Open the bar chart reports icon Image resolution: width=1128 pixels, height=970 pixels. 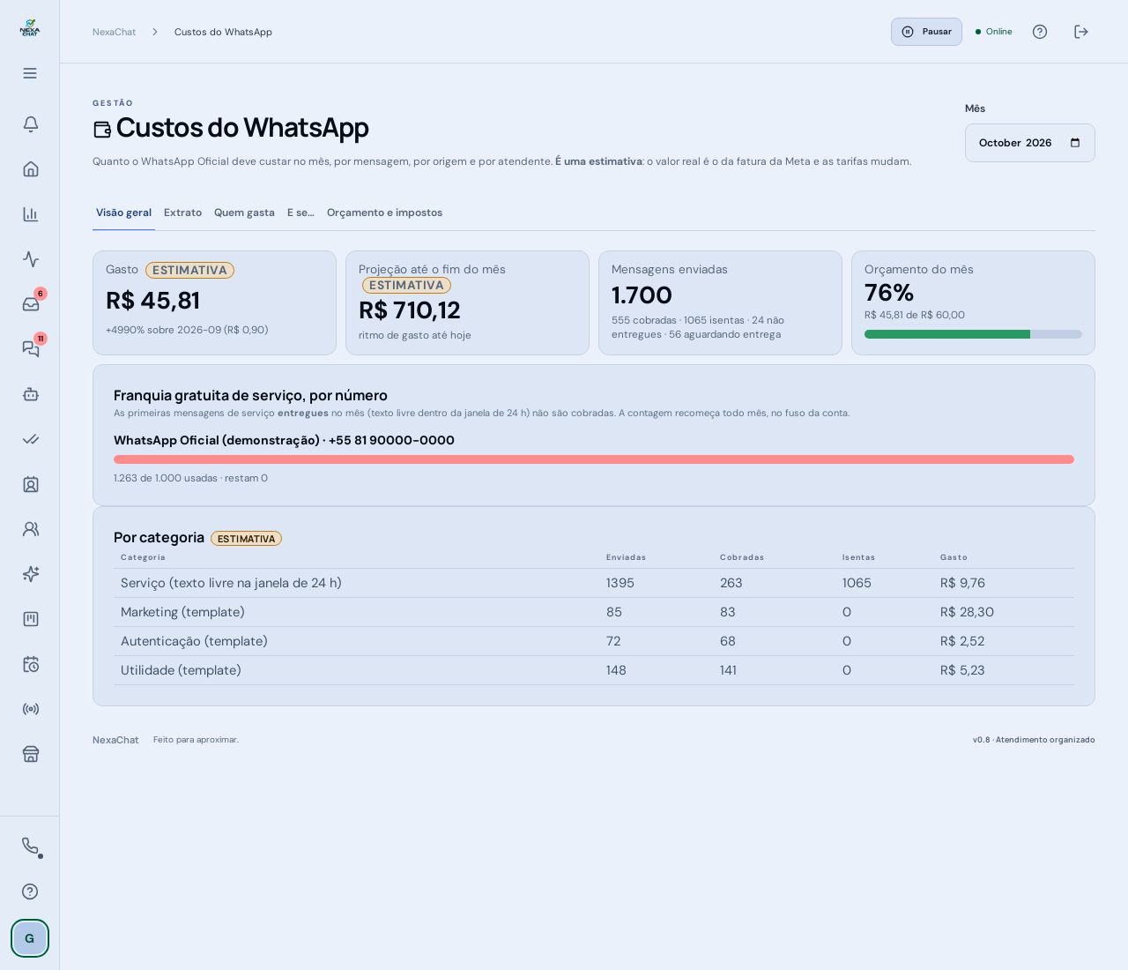click(x=30, y=214)
